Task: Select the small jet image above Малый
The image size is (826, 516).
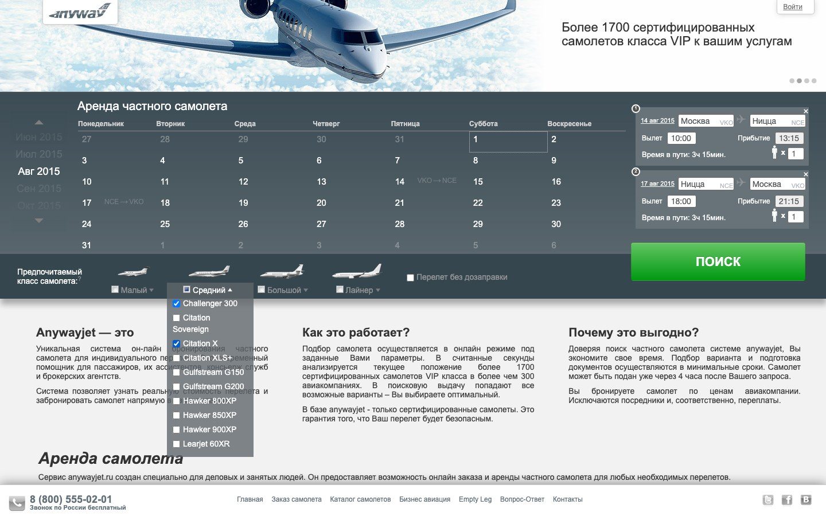Action: click(x=133, y=271)
